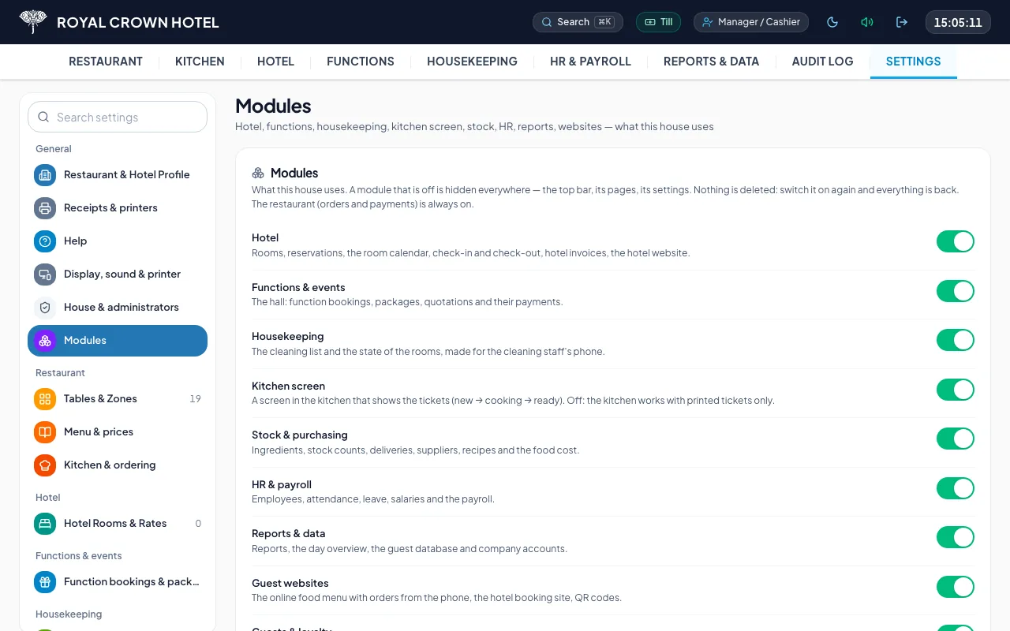Click the log out arrow icon
Image resolution: width=1010 pixels, height=631 pixels.
tap(902, 22)
